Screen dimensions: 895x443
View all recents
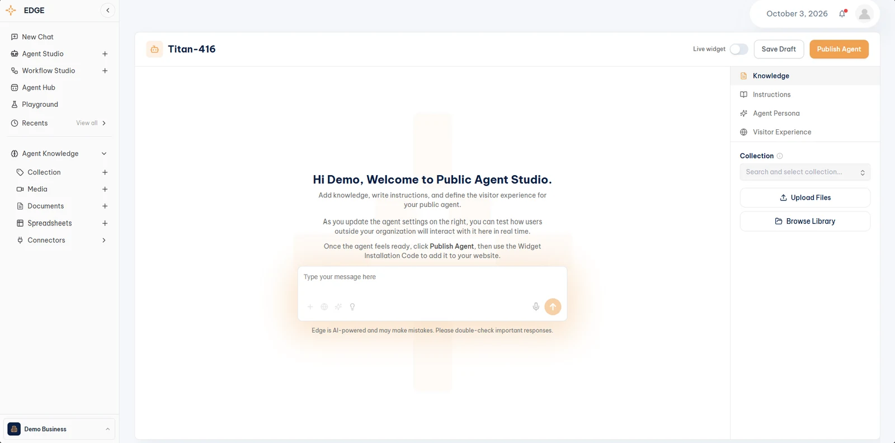87,123
